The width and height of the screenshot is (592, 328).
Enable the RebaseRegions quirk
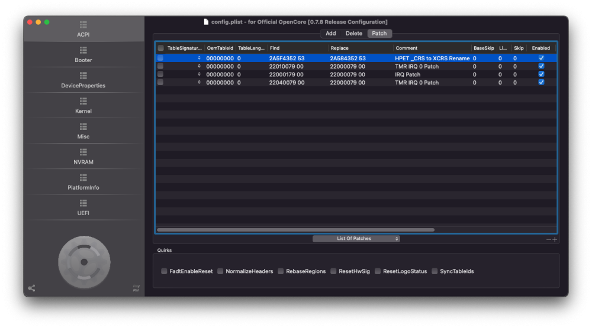(x=281, y=271)
